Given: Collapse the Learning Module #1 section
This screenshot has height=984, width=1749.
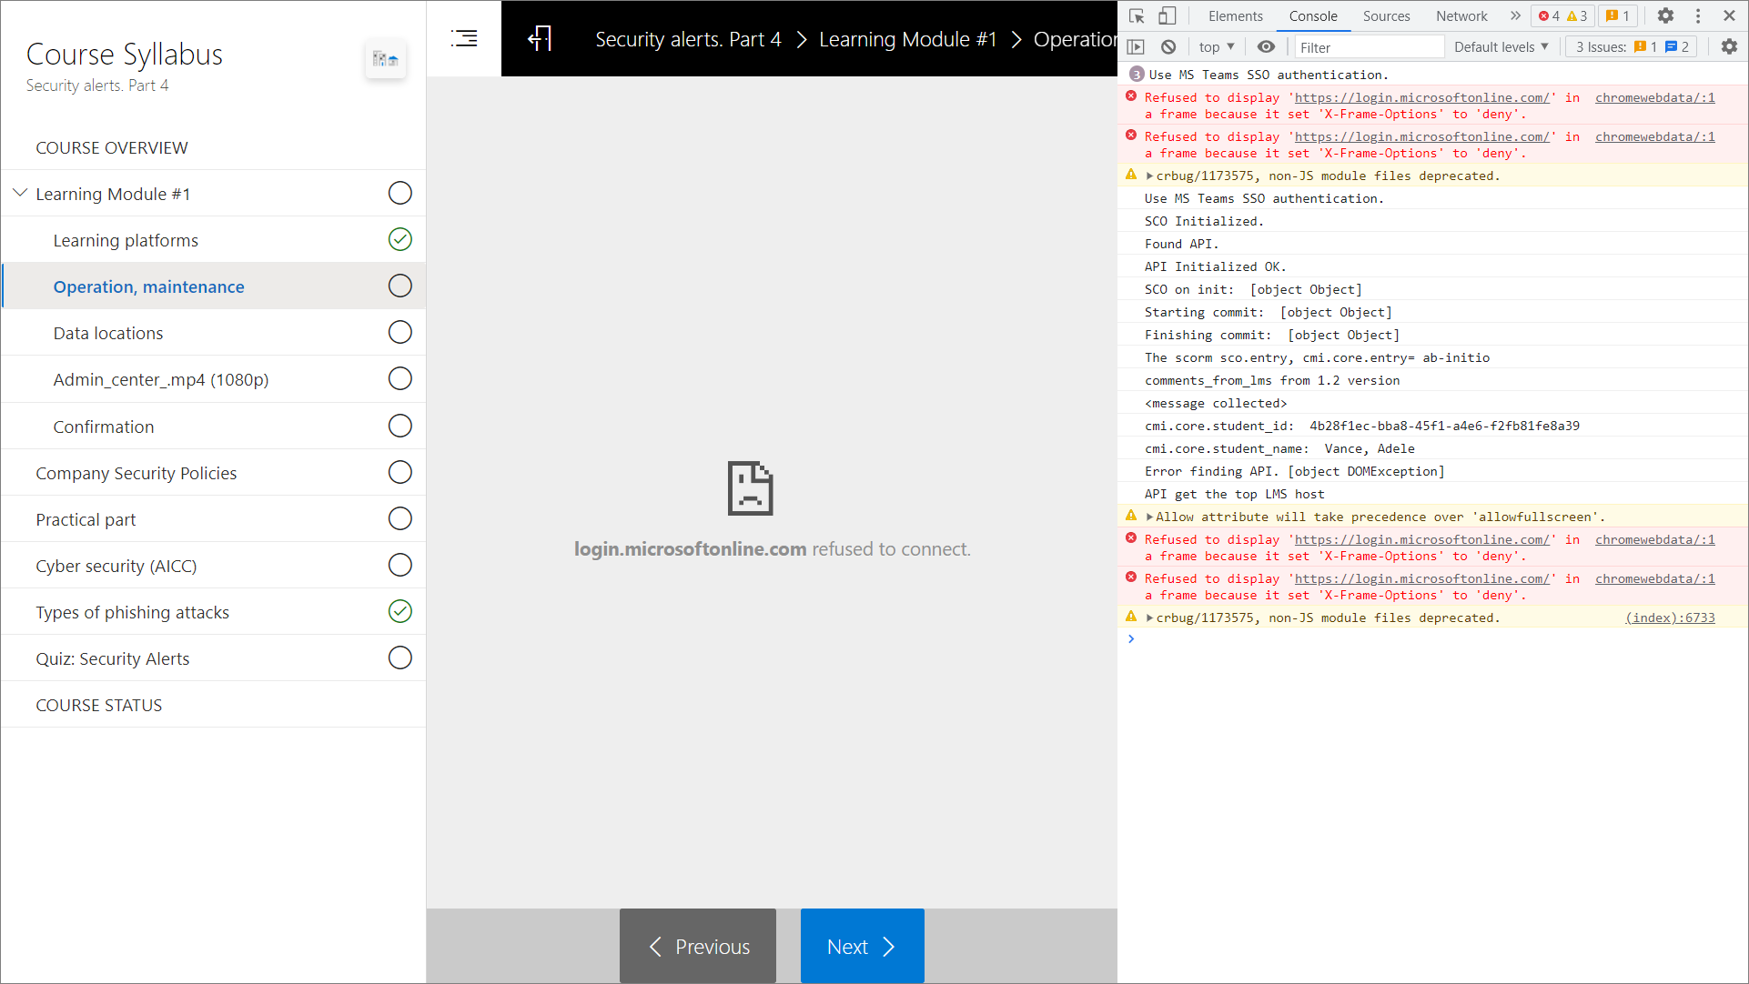Looking at the screenshot, I should (20, 193).
